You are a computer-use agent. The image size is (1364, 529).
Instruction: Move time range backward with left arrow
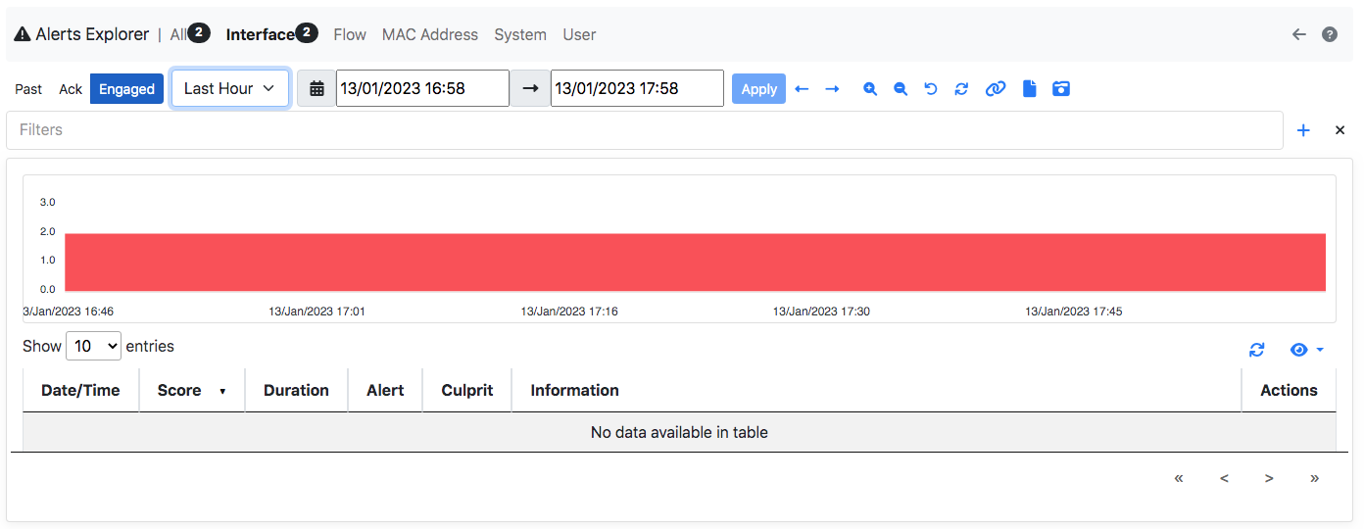[x=802, y=89]
